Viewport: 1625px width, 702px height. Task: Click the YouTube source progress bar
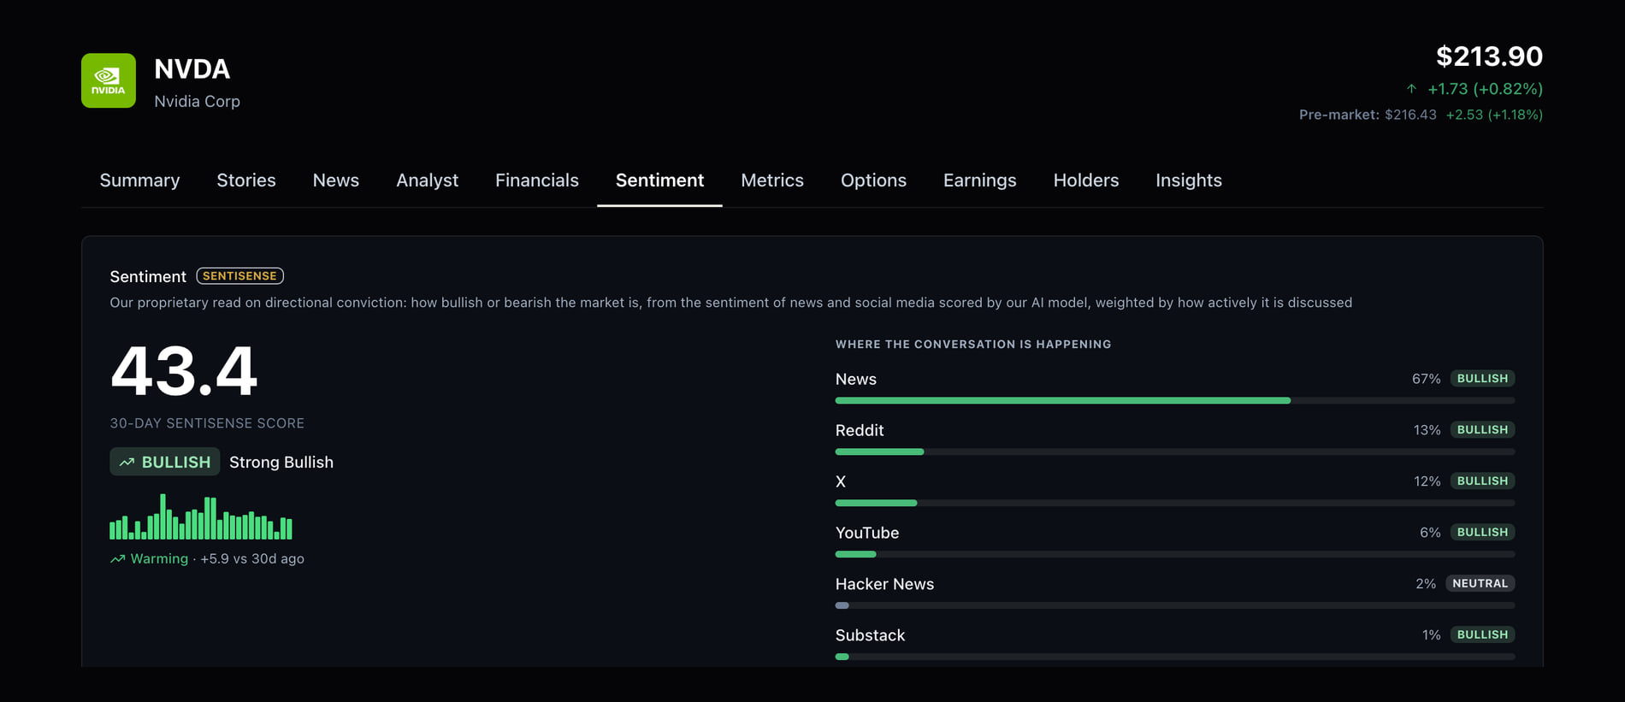1175,554
